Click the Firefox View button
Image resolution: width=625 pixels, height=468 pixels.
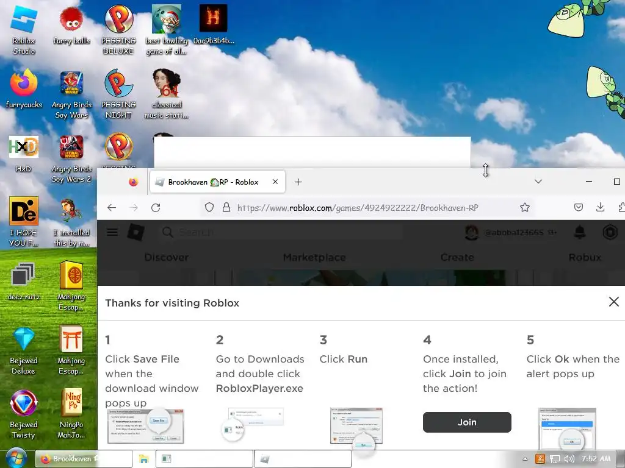tap(133, 182)
